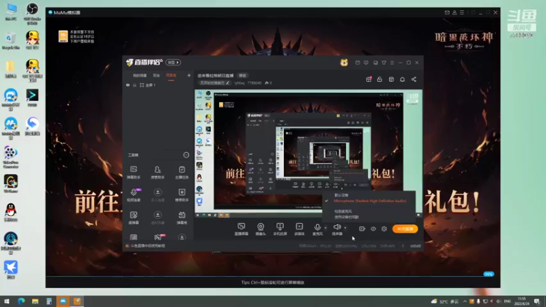Click the mail icon in Douyu title bar
546x307 pixels.
coord(358,63)
